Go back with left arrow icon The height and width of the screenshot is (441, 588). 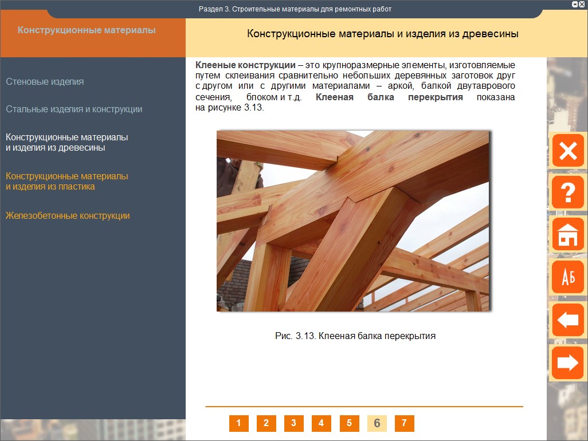click(567, 320)
